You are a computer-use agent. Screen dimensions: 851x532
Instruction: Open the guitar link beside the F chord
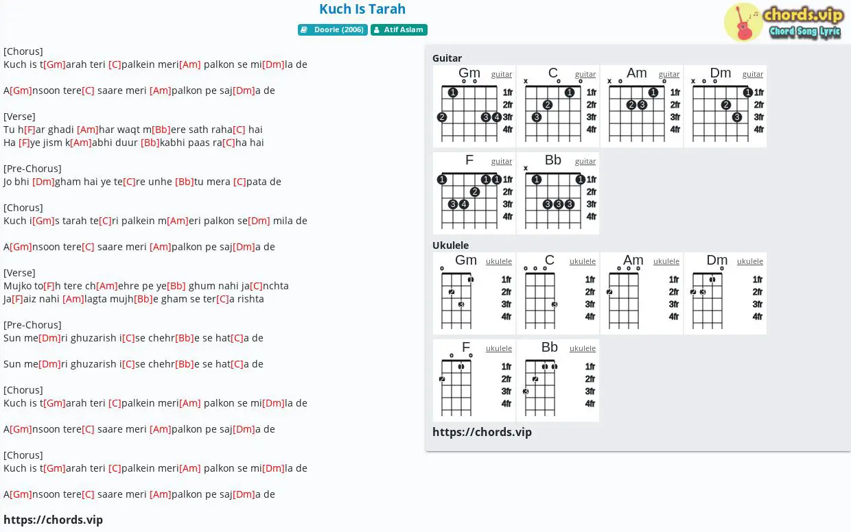coord(502,161)
